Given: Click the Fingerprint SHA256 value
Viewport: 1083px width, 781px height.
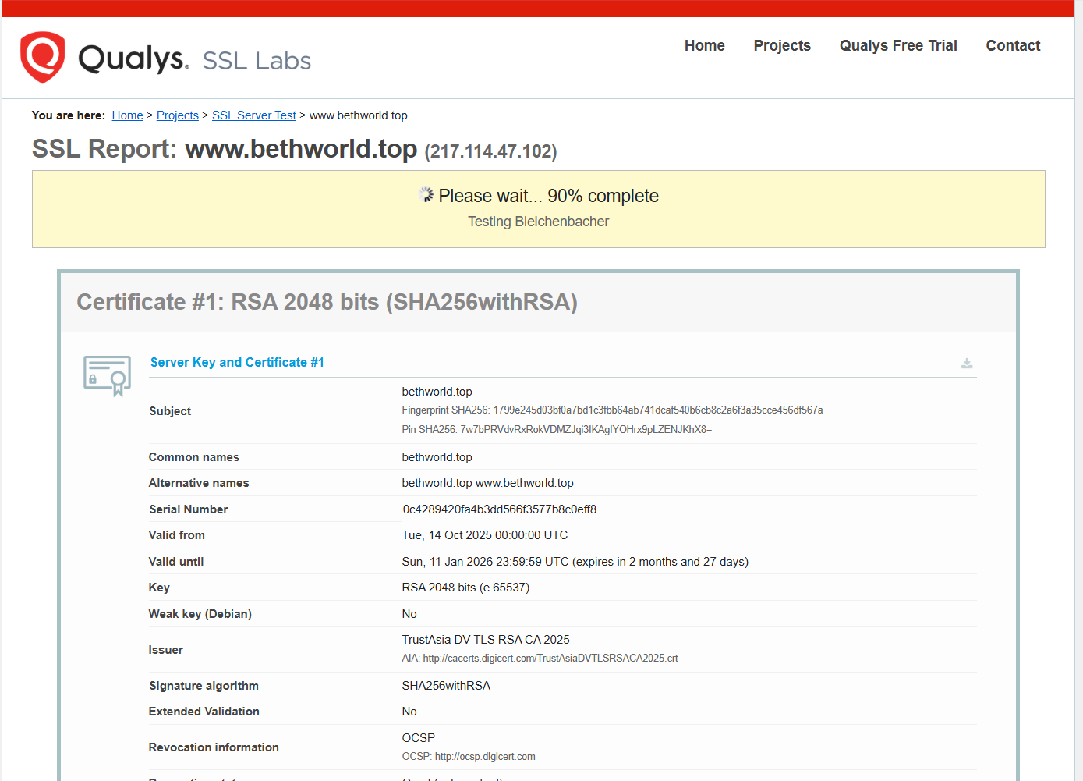Looking at the screenshot, I should 657,410.
